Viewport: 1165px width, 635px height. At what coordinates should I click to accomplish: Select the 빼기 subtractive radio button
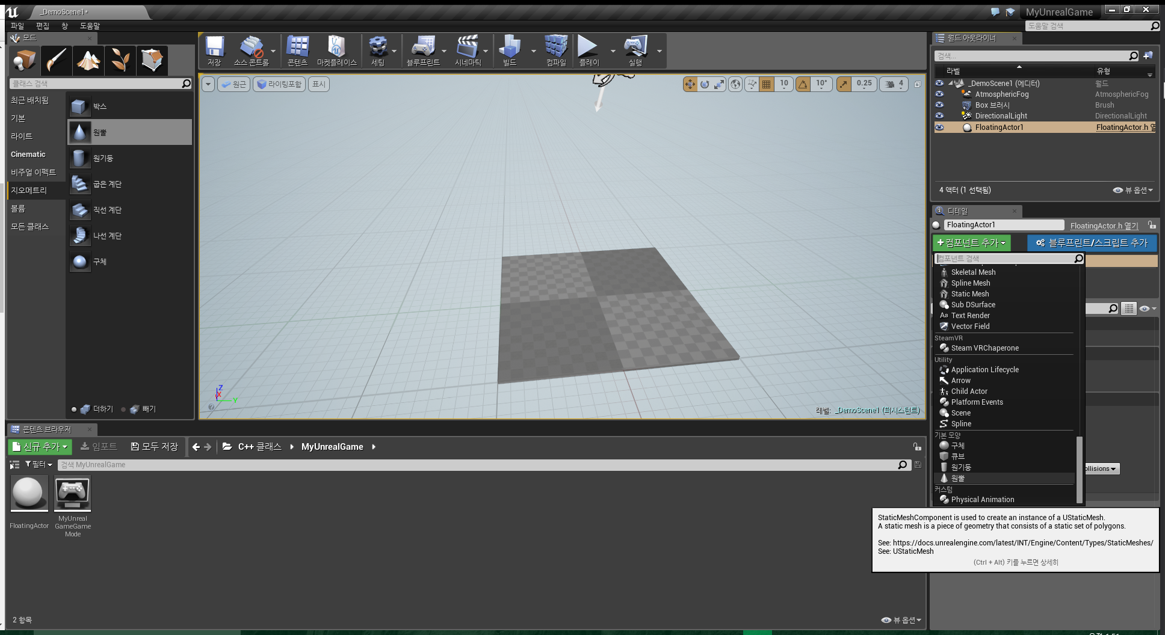click(x=123, y=410)
